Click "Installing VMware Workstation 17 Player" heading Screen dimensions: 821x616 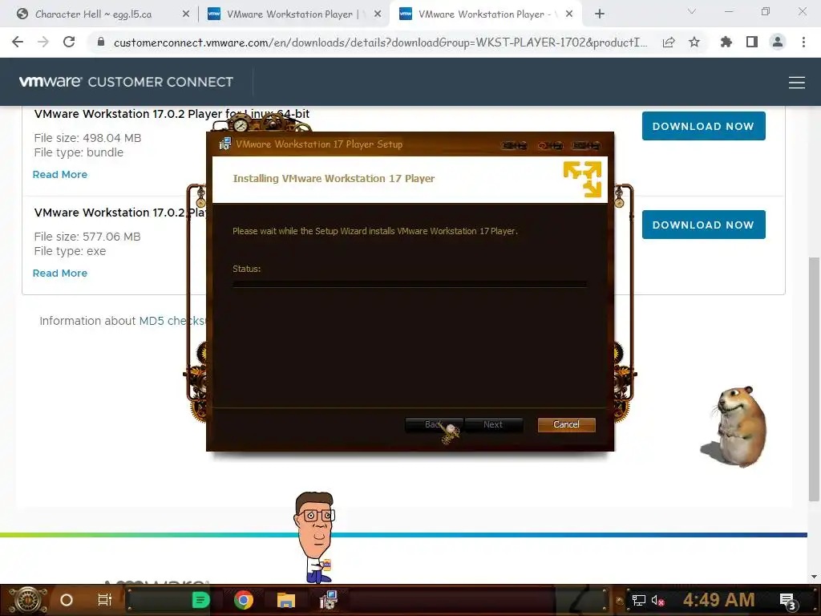[x=334, y=178]
